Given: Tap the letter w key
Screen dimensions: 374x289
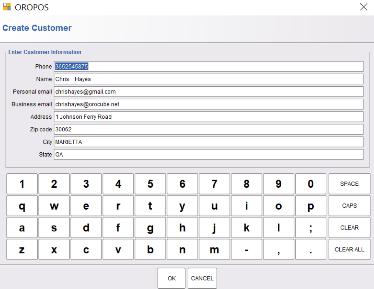Looking at the screenshot, I should tap(54, 206).
